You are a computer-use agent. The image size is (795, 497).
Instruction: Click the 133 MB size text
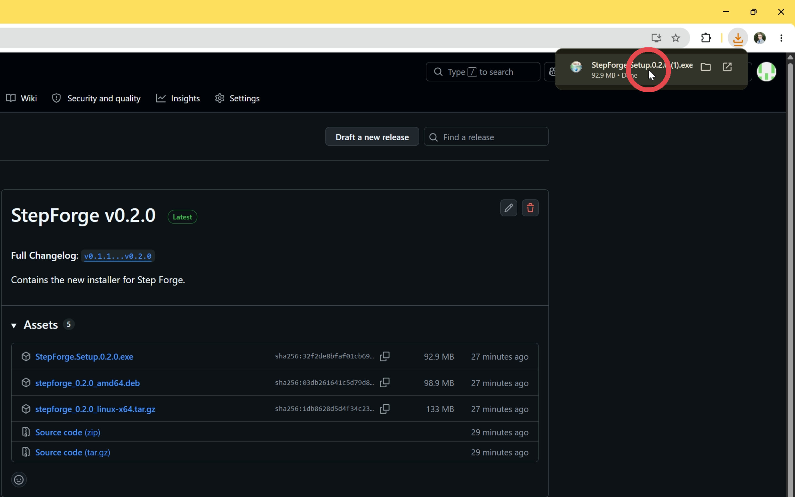pos(440,409)
